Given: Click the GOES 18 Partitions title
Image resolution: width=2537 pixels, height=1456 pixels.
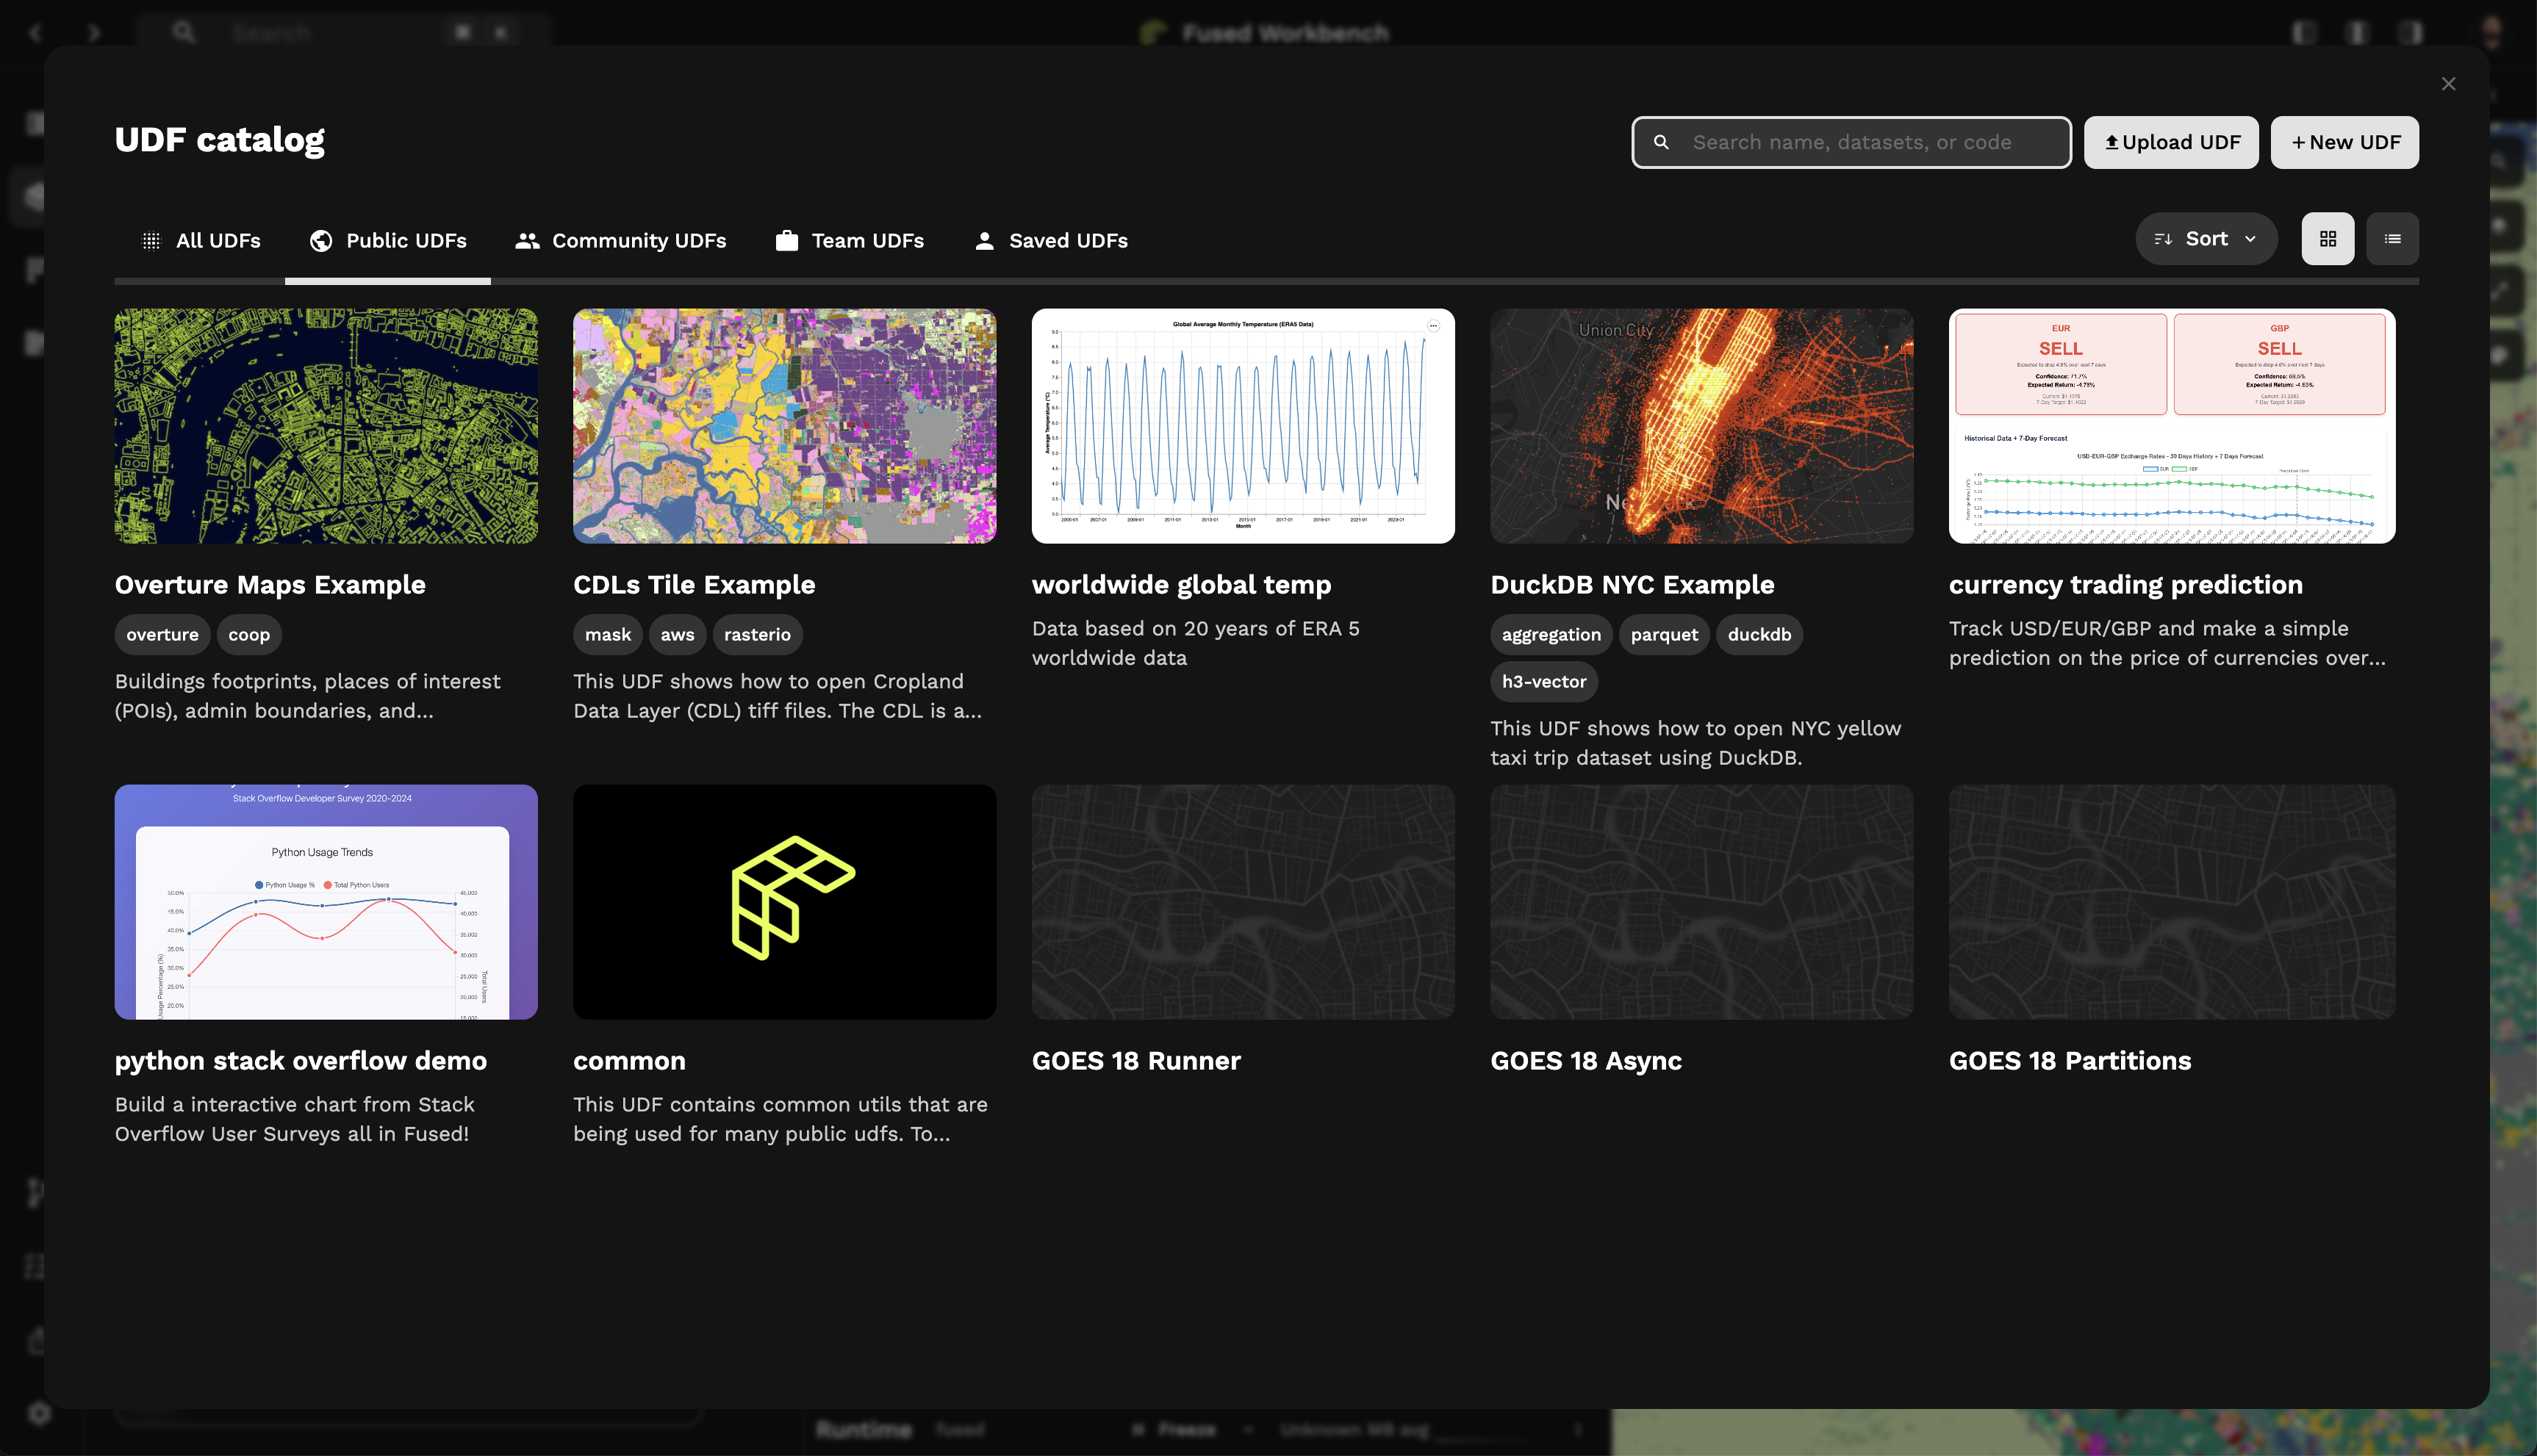Looking at the screenshot, I should coord(2070,1061).
